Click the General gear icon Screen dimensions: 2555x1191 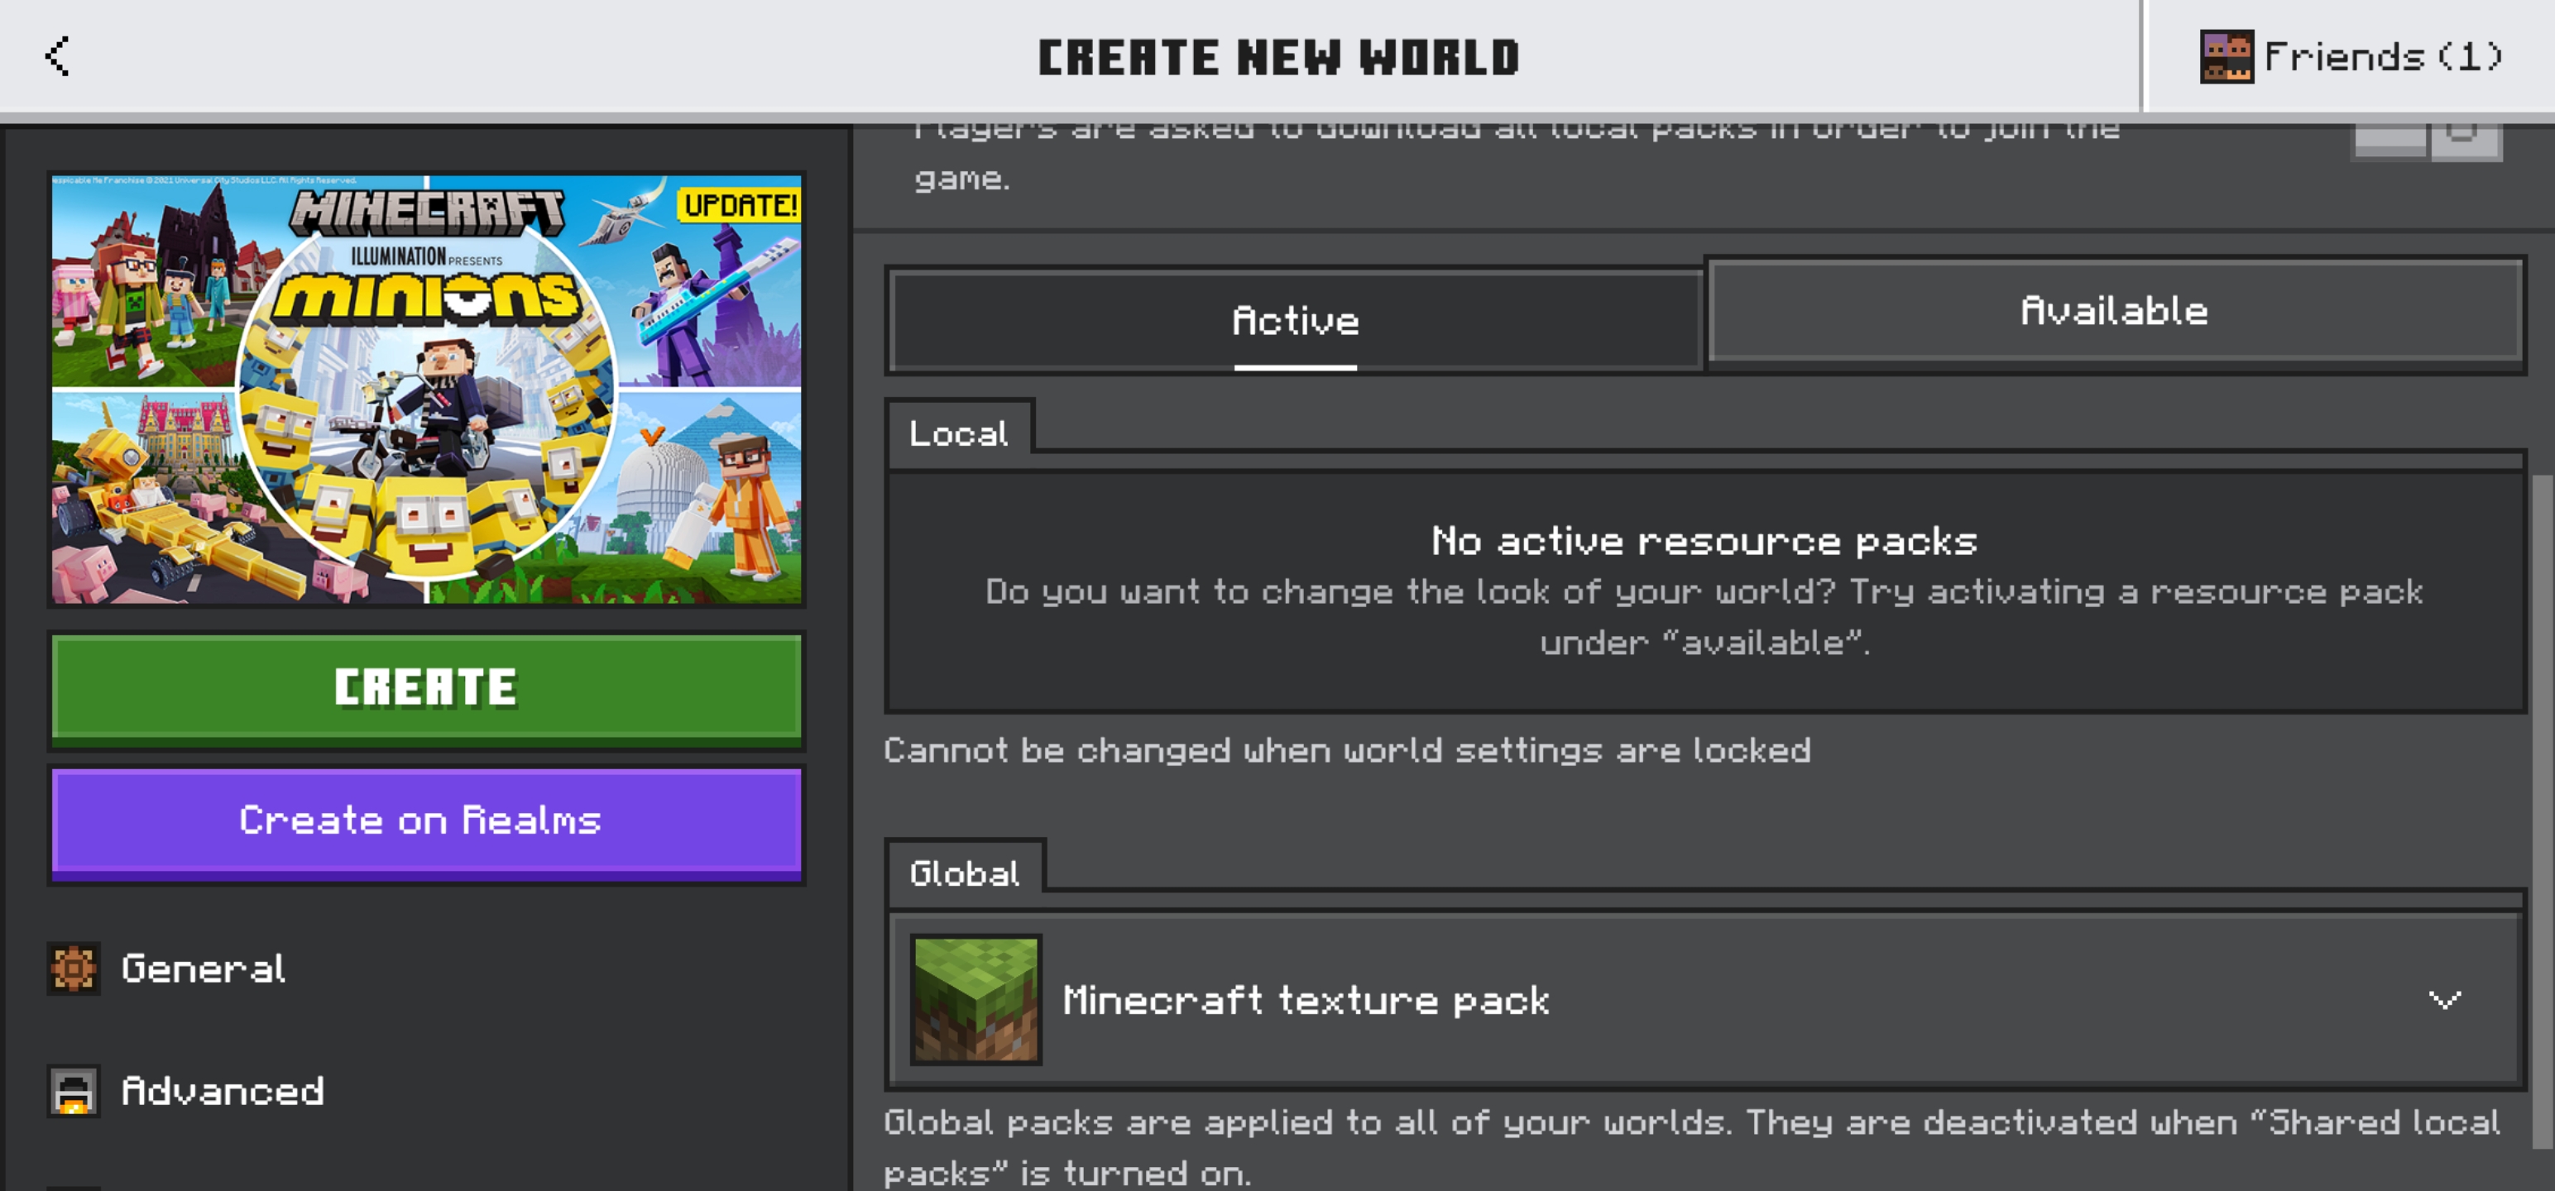pos(74,968)
